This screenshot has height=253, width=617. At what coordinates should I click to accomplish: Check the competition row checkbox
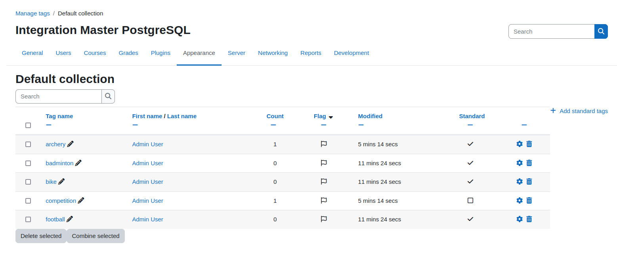(x=28, y=201)
